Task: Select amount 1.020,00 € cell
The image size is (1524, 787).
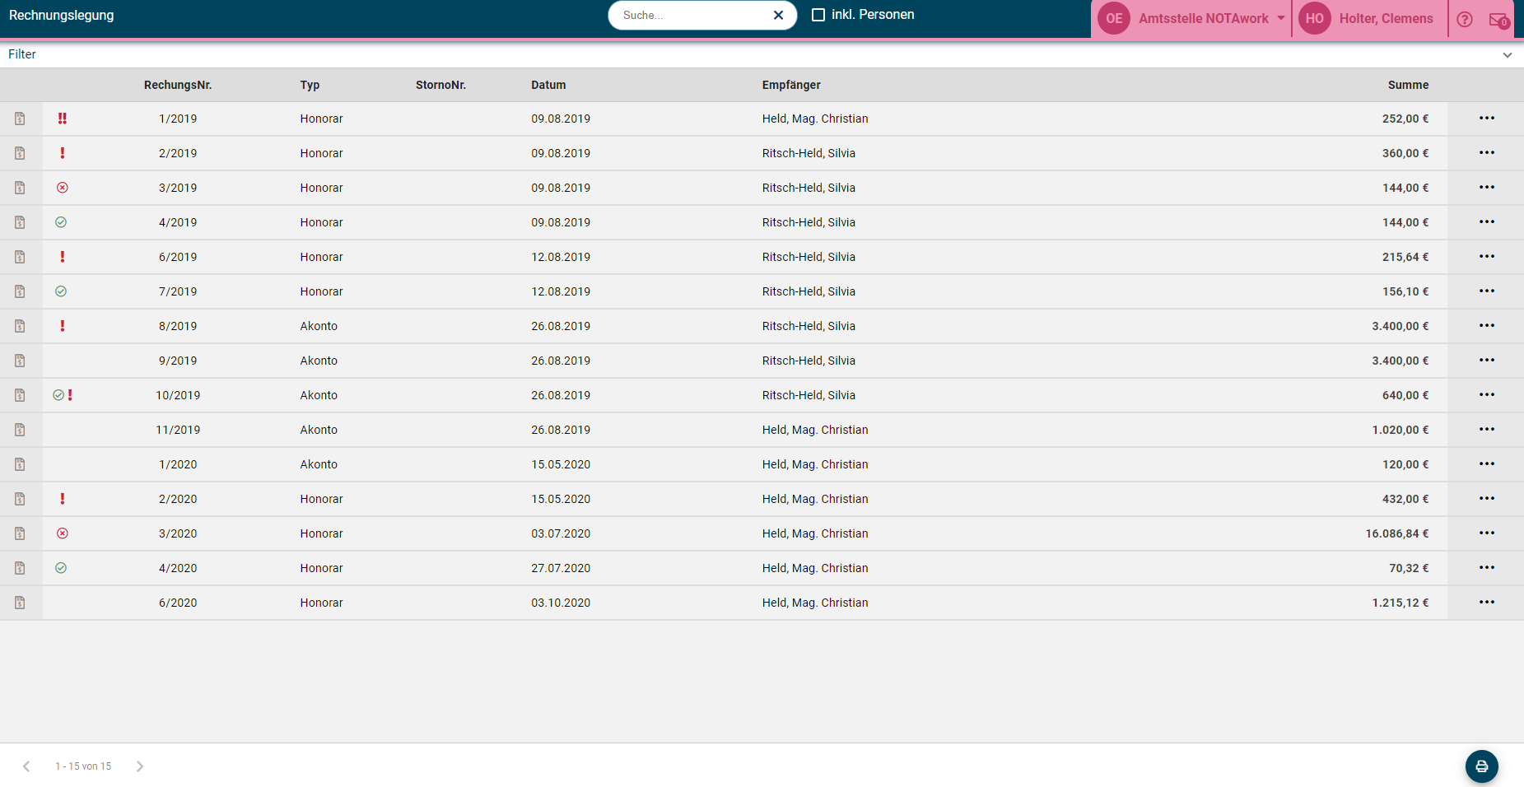Action: coord(1400,430)
